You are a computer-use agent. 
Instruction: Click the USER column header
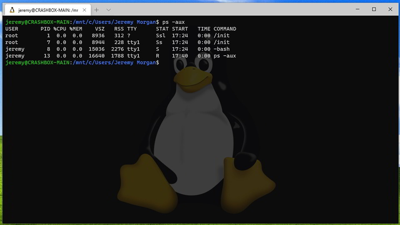click(x=12, y=29)
